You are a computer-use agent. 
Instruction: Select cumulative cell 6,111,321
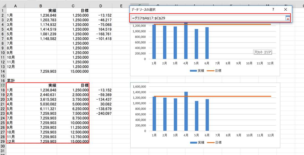coord(41,109)
